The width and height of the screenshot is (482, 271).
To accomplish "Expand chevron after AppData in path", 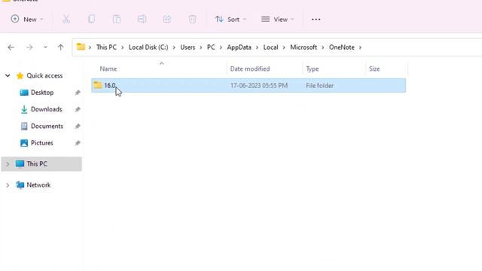I will pyautogui.click(x=258, y=47).
